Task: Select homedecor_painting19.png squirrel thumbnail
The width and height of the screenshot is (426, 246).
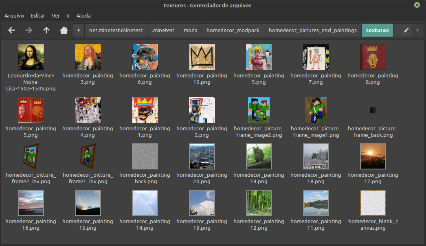Action: [259, 156]
